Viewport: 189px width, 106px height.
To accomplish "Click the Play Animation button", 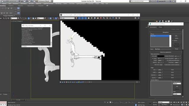I will (x=176, y=102).
